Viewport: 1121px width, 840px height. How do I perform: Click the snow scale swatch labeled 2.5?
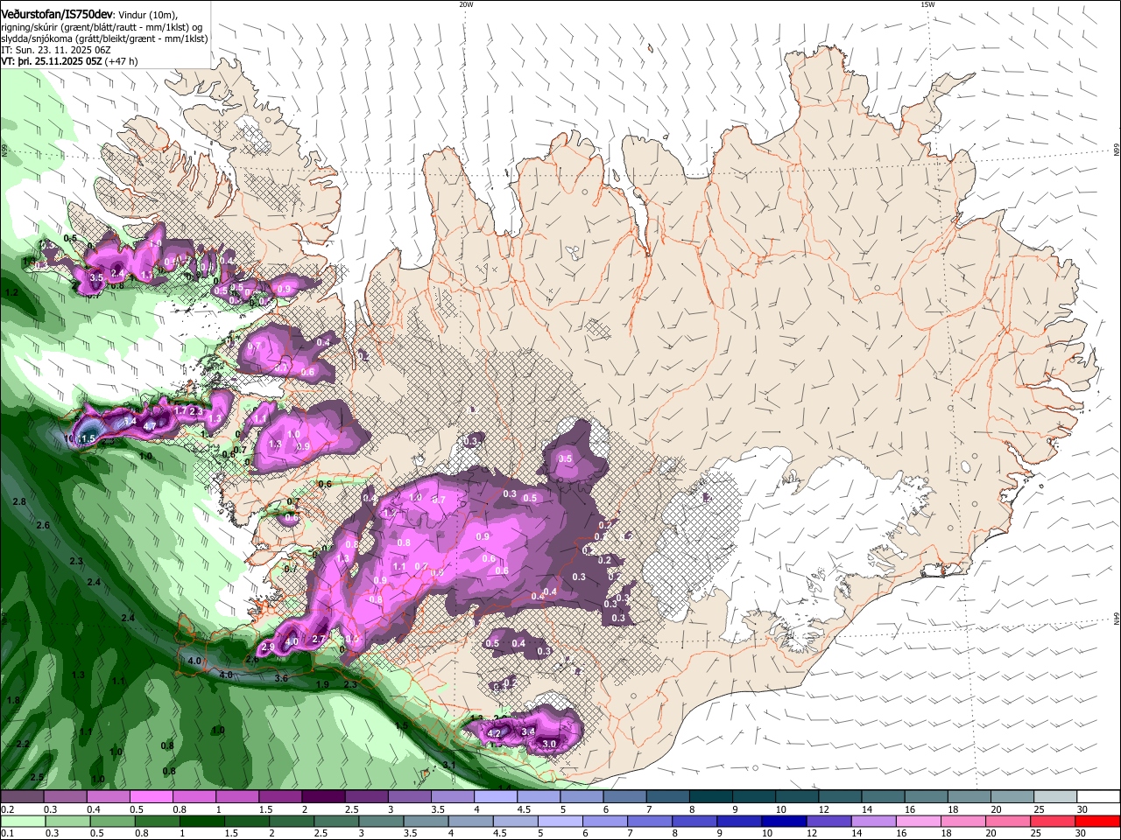point(365,797)
